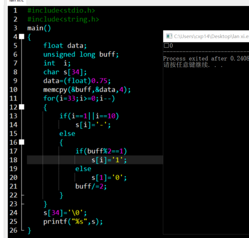Click the Process exited message
Viewport: 249px width, 238px height.
tap(206, 59)
